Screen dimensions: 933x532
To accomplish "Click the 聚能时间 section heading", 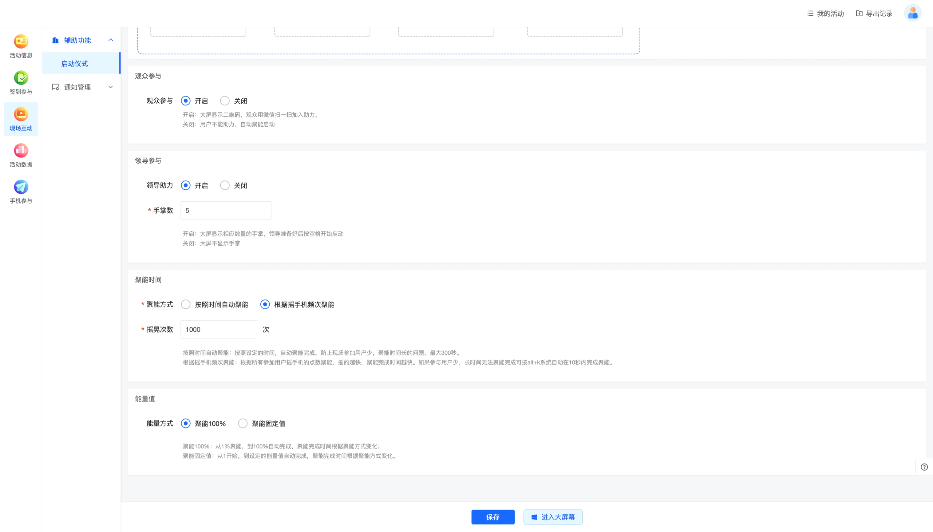I will pos(148,279).
